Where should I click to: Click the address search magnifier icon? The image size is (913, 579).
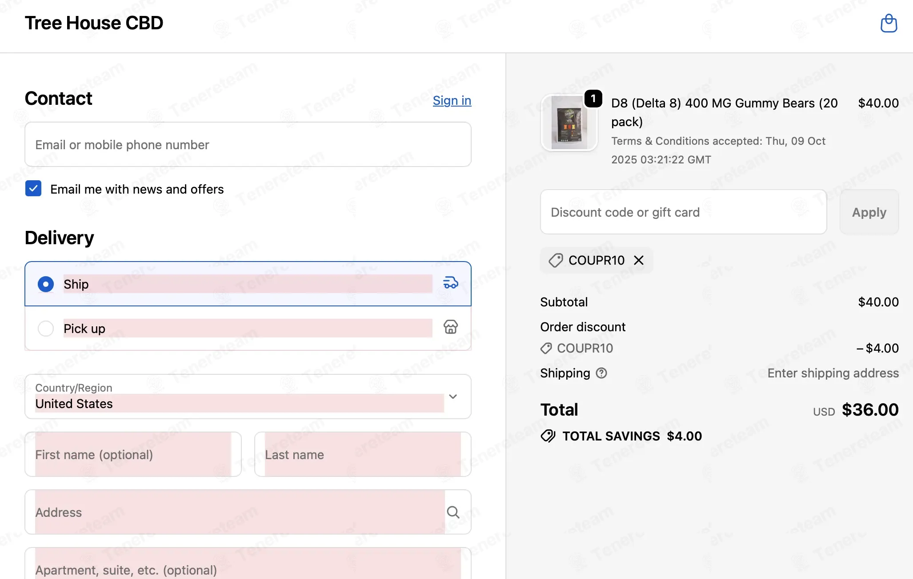click(453, 512)
